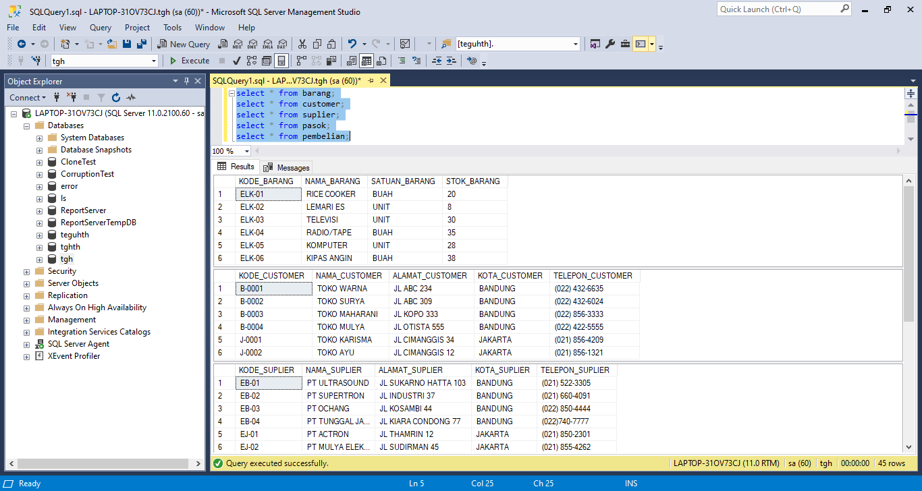Screen dimensions: 922x491
Task: Open a New Query window
Action: pyautogui.click(x=182, y=44)
